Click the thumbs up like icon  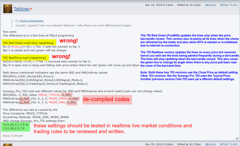pos(237,138)
